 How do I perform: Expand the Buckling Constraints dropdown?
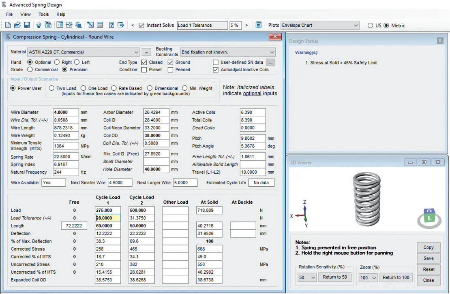point(271,52)
